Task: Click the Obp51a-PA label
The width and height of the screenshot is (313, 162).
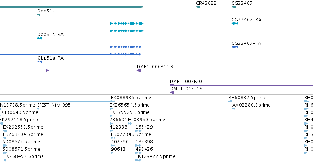Action: point(50,58)
